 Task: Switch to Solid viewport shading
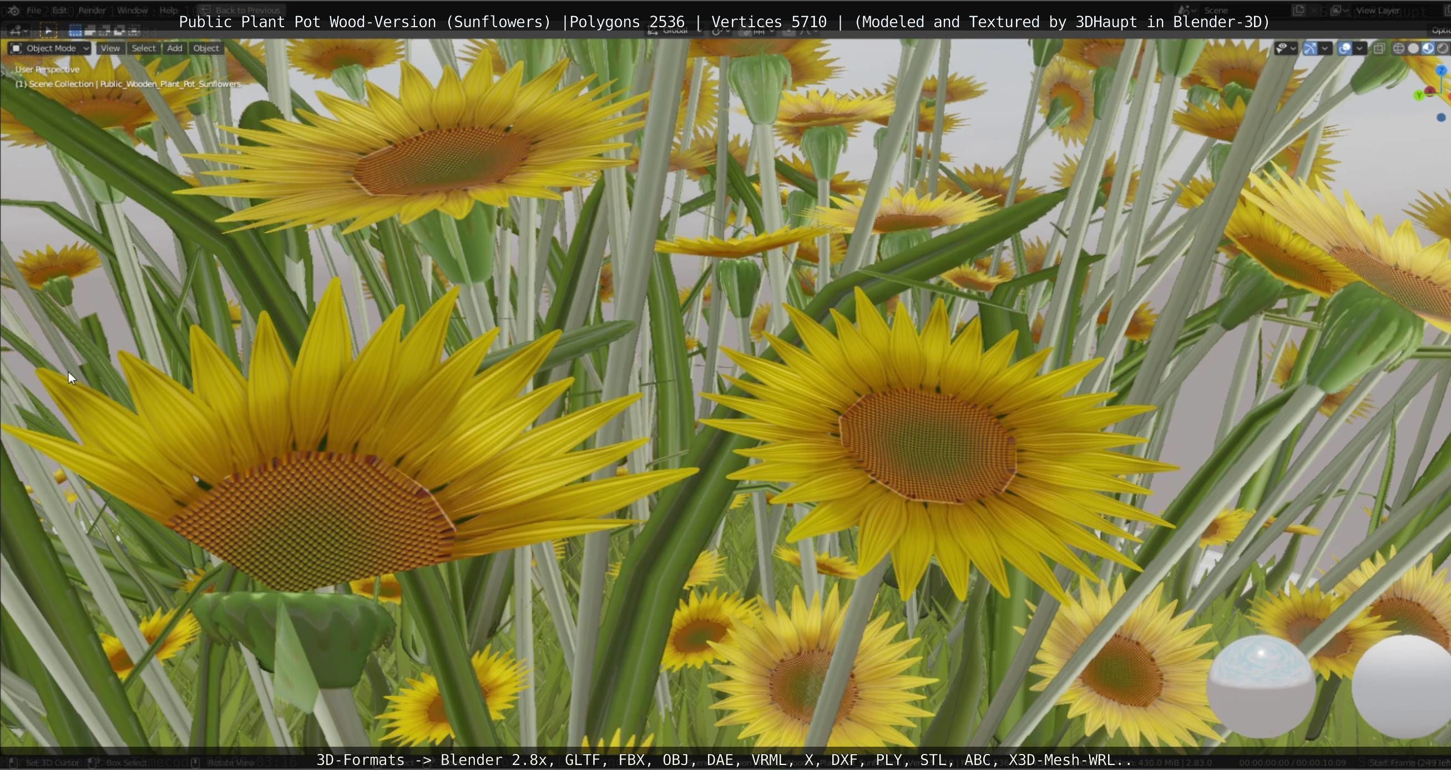pyautogui.click(x=1413, y=48)
